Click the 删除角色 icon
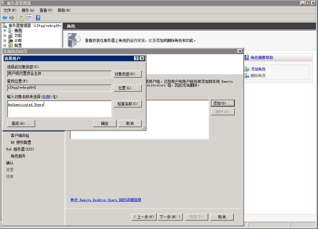318x229 pixels. (247, 76)
